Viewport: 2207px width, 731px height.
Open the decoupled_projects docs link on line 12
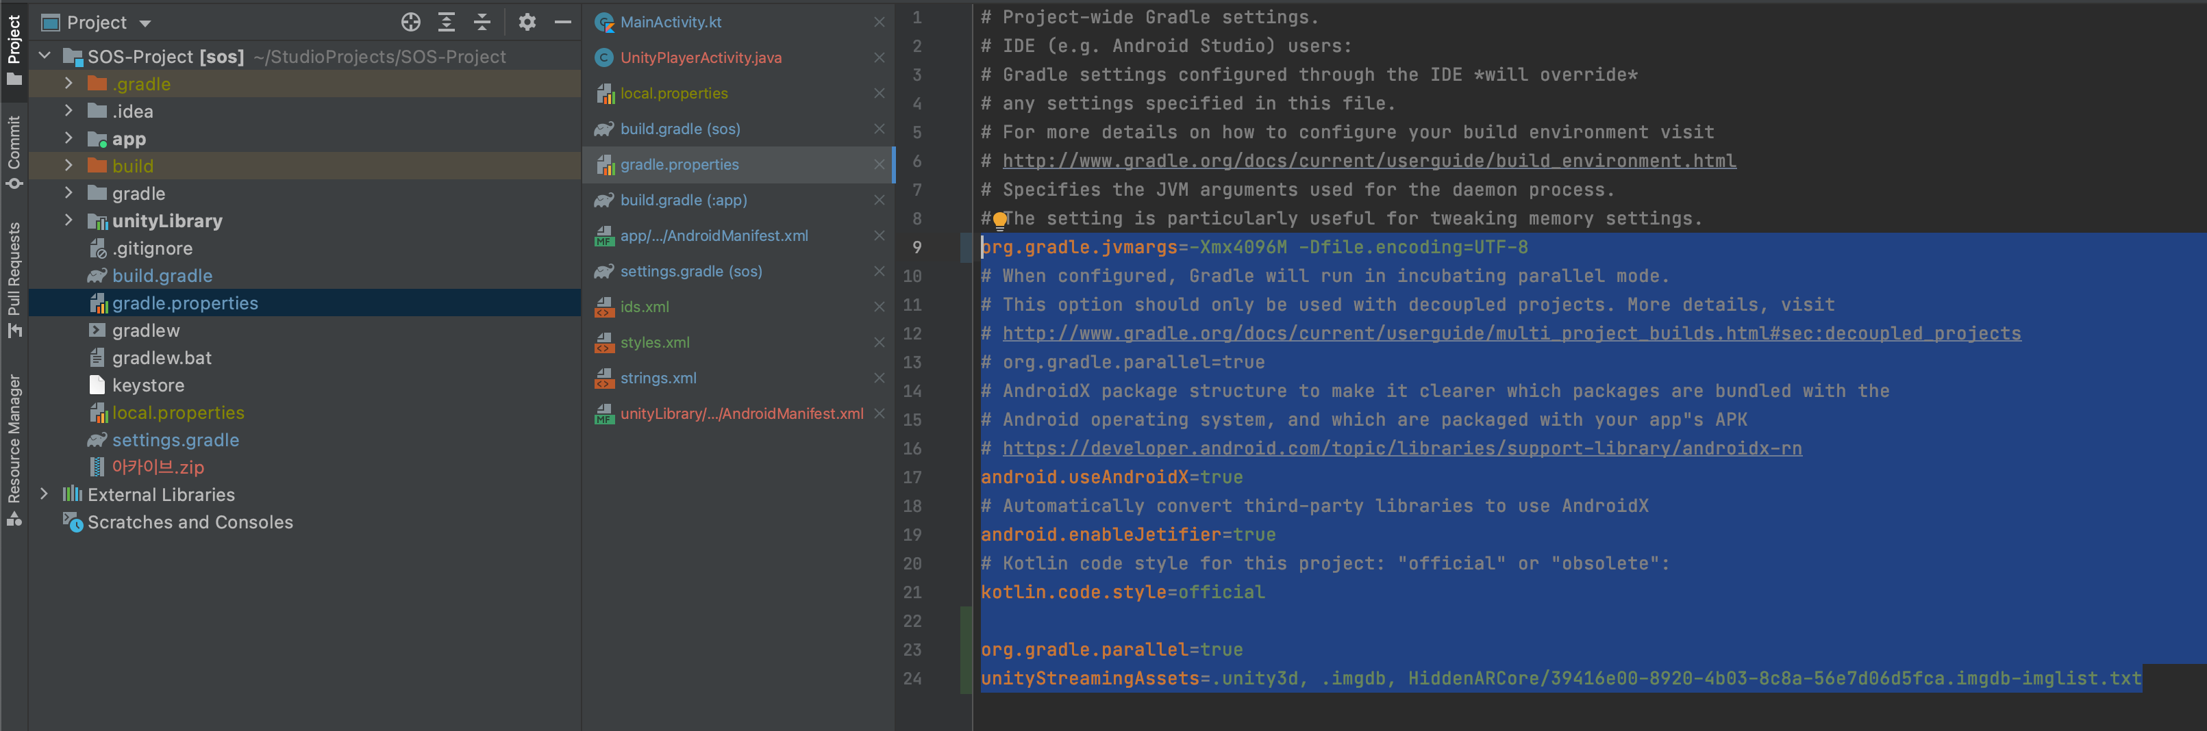click(1511, 334)
